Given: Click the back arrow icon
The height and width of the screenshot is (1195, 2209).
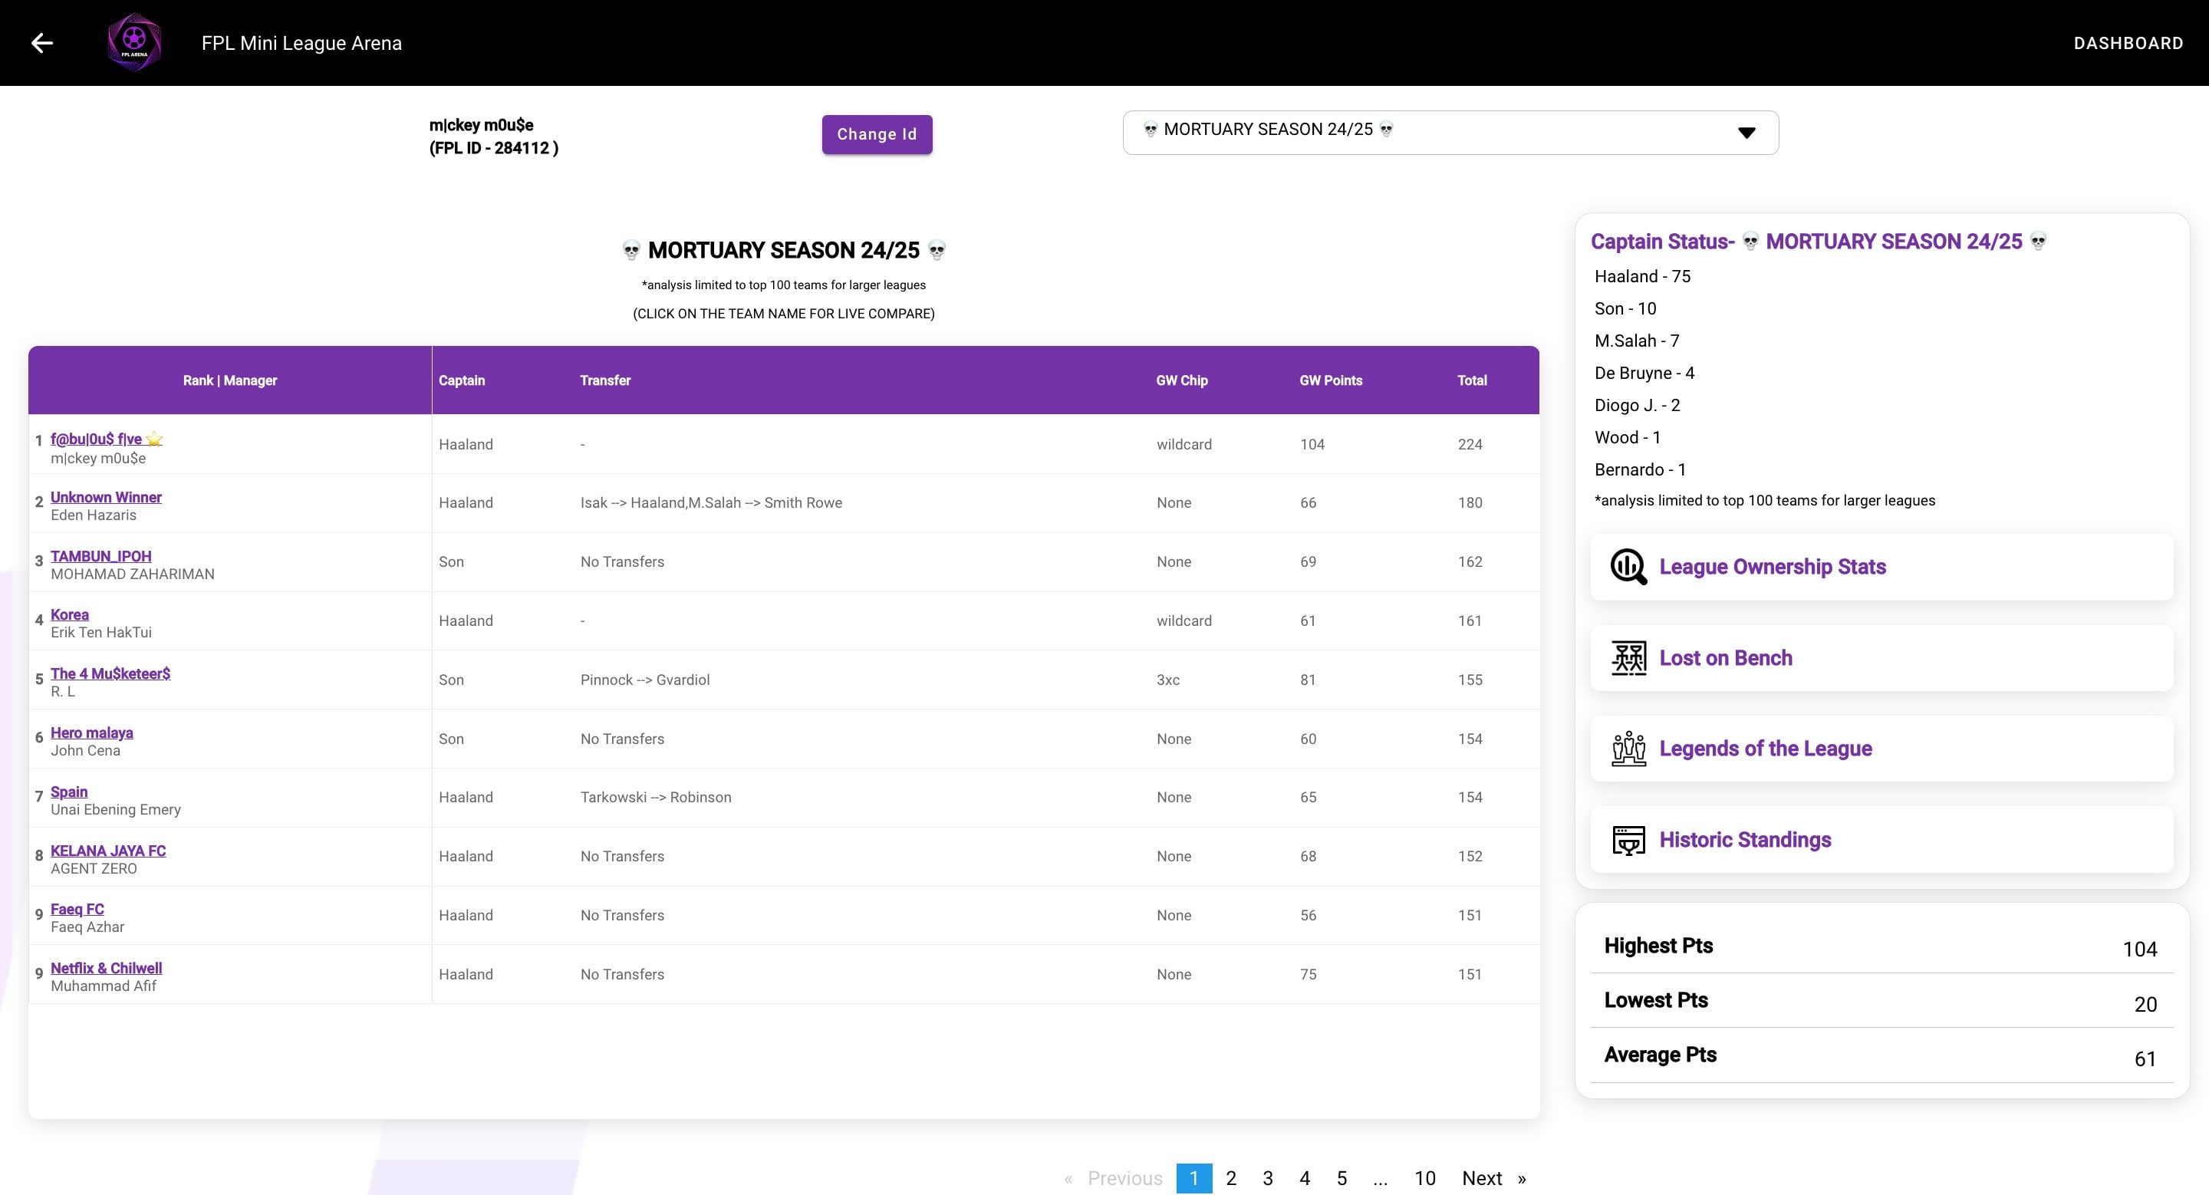Looking at the screenshot, I should click(42, 43).
